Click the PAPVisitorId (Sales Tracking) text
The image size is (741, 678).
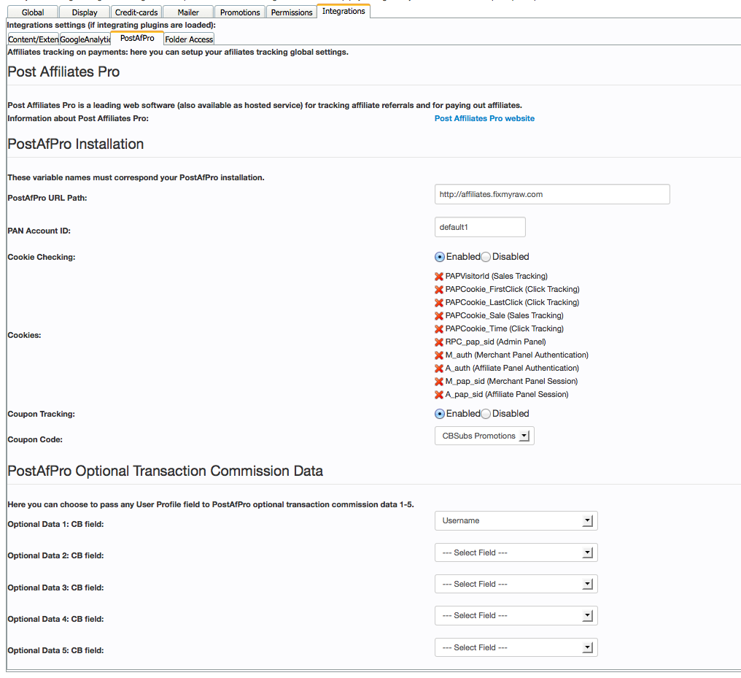496,276
